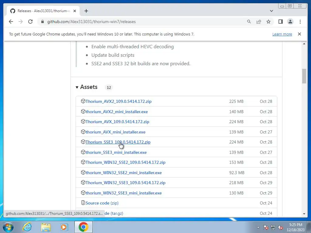The height and width of the screenshot is (233, 311).
Task: Launch Internet Explorer from taskbar
Action: 27,227
